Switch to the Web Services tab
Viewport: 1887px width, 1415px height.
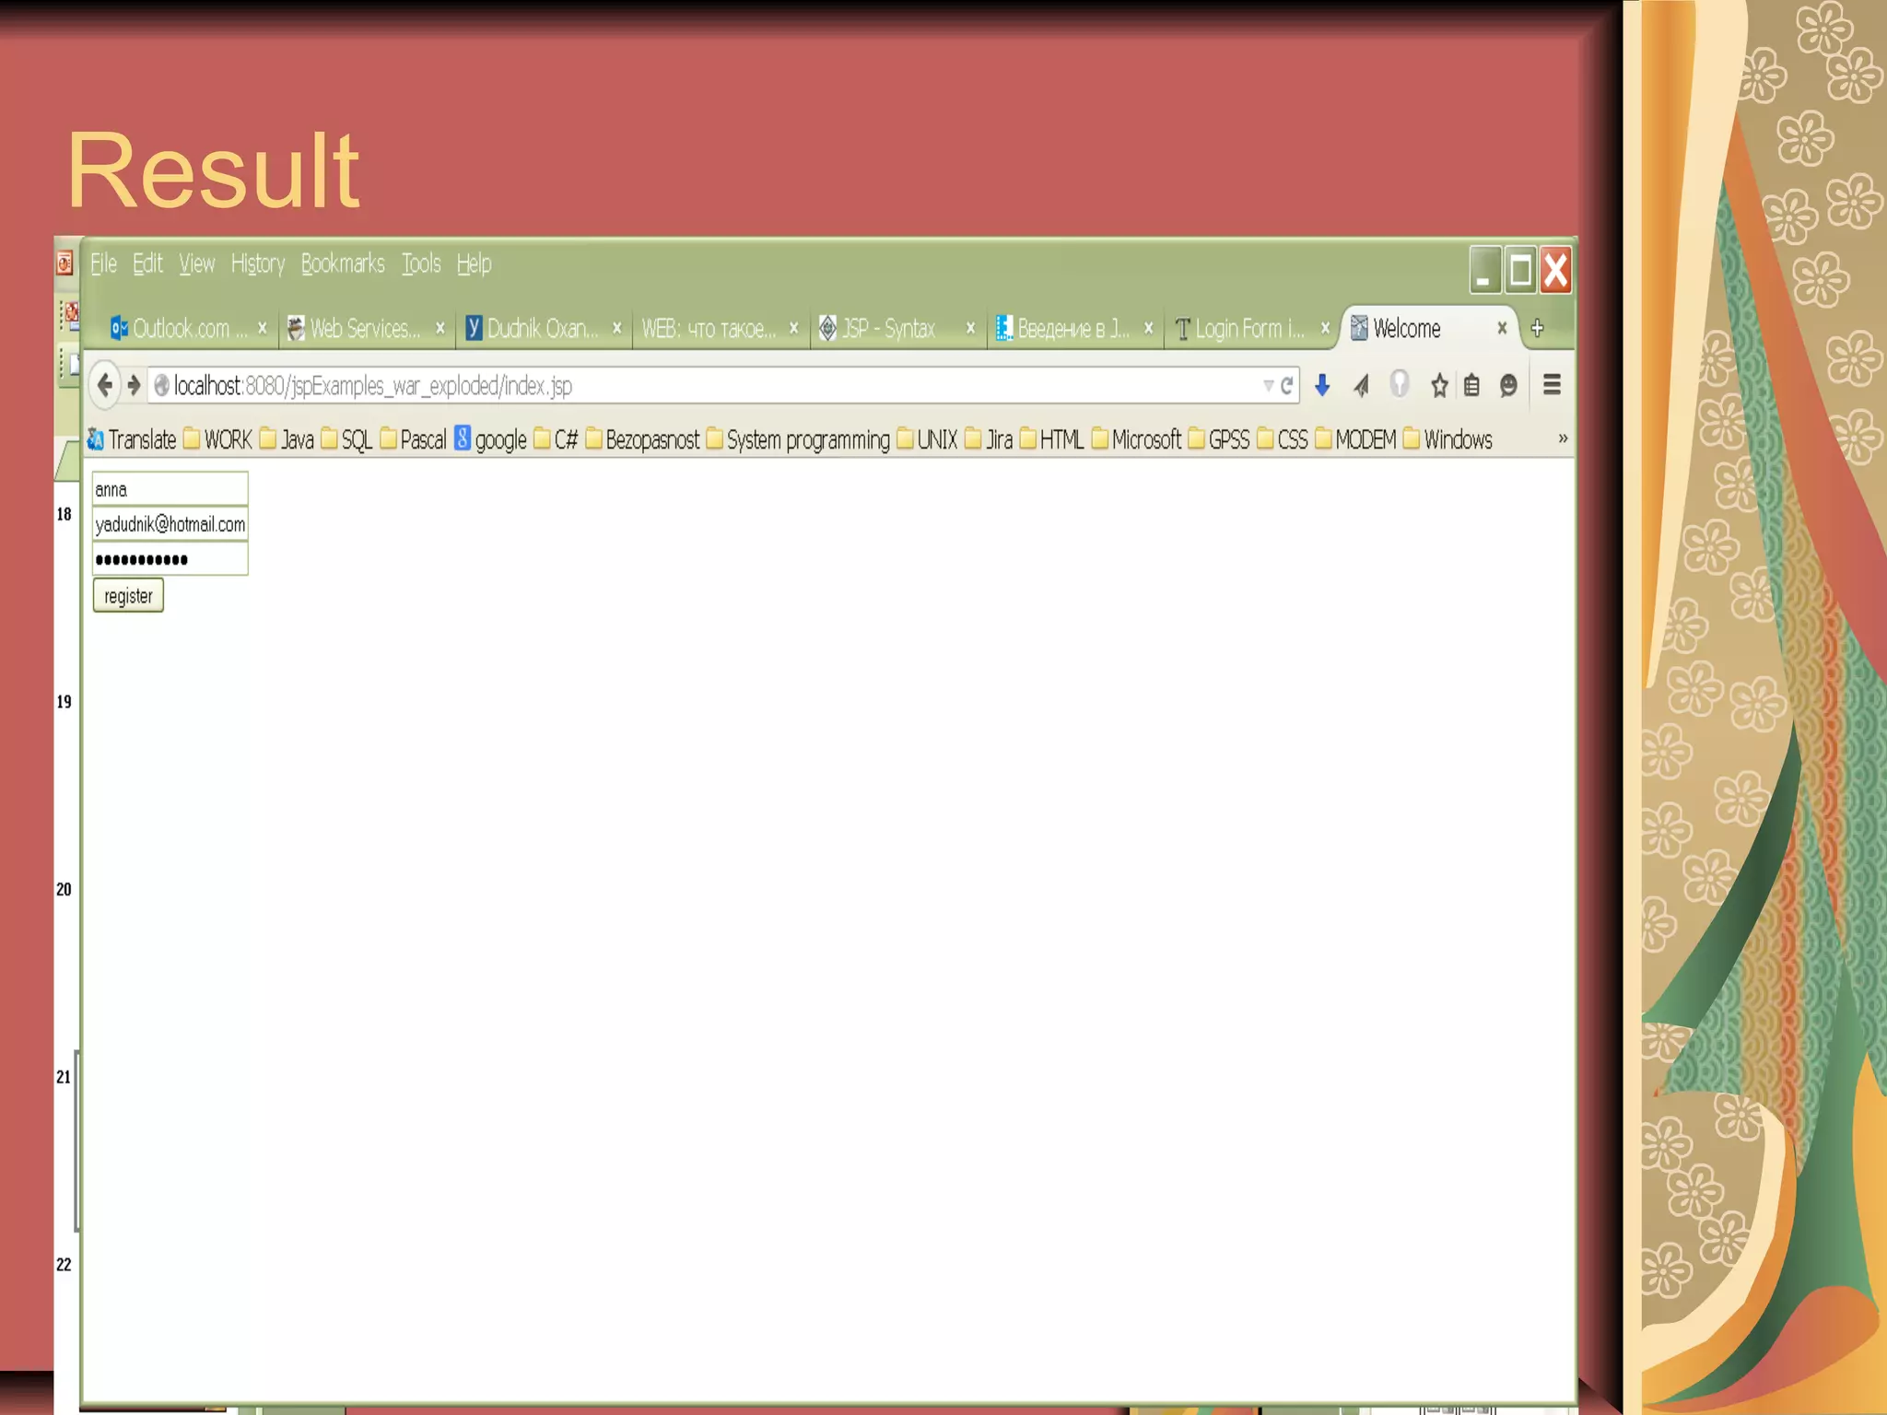point(366,328)
